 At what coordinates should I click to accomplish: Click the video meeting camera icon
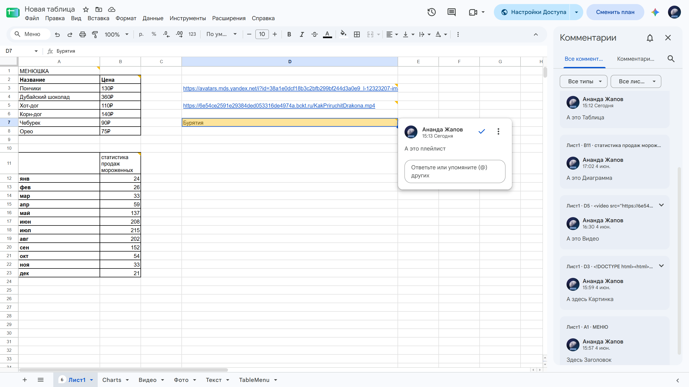[x=473, y=12]
